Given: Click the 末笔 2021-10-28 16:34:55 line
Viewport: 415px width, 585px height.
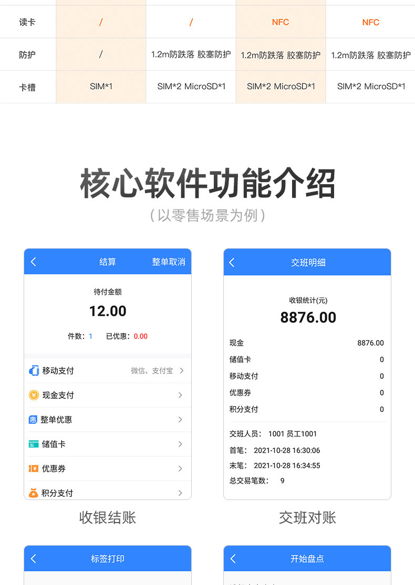Looking at the screenshot, I should 275,465.
